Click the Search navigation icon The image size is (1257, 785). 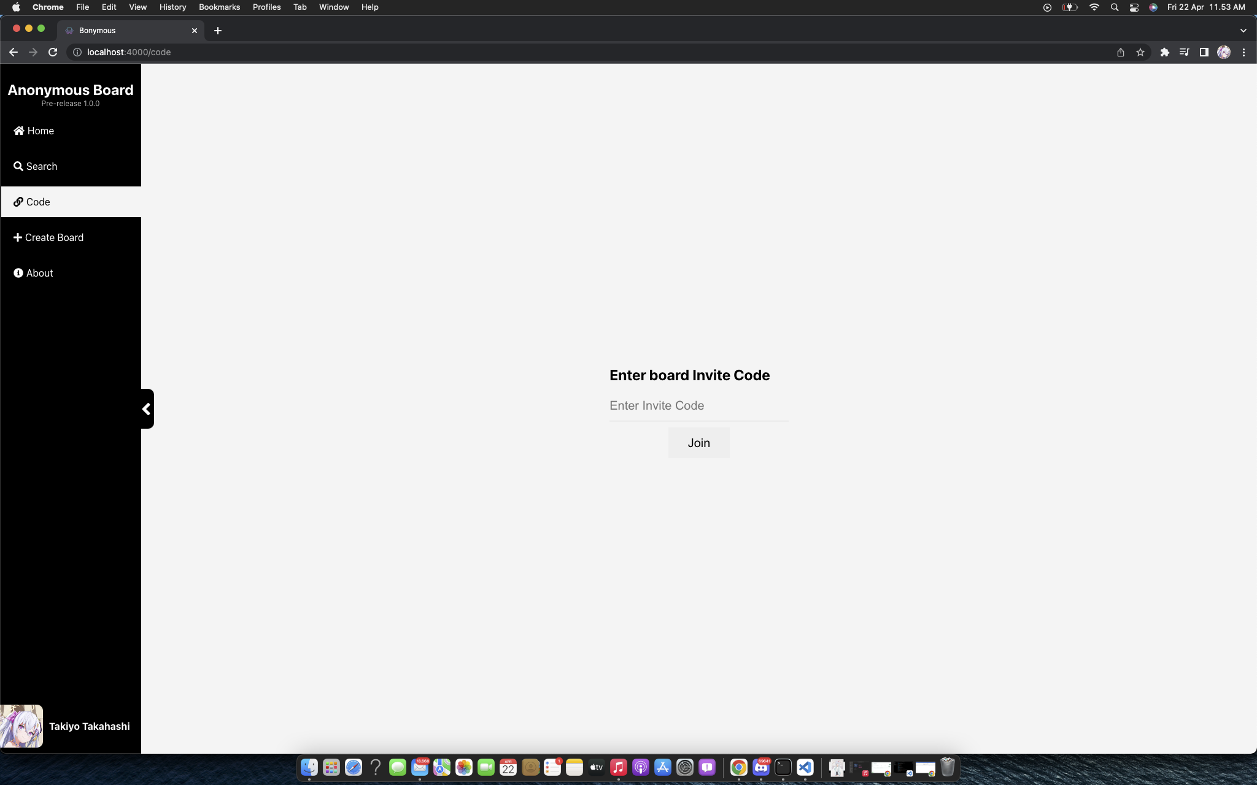coord(19,166)
